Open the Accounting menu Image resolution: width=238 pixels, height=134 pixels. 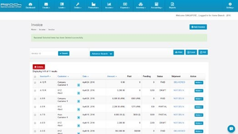(x=156, y=5)
